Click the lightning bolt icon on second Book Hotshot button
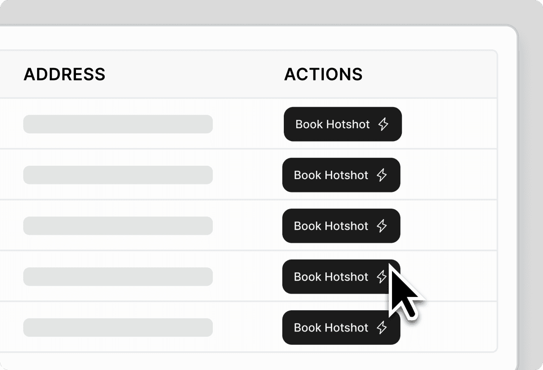 [x=383, y=175]
